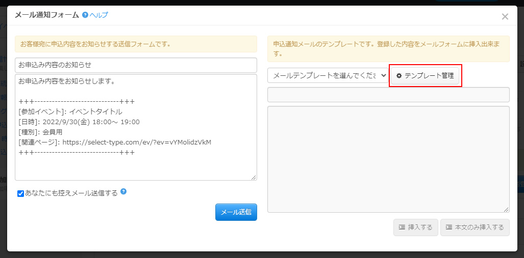Viewport: 524px width, 258px height.
Task: Toggle the あなたにも控えメール送信する checkbox
Action: (21, 193)
